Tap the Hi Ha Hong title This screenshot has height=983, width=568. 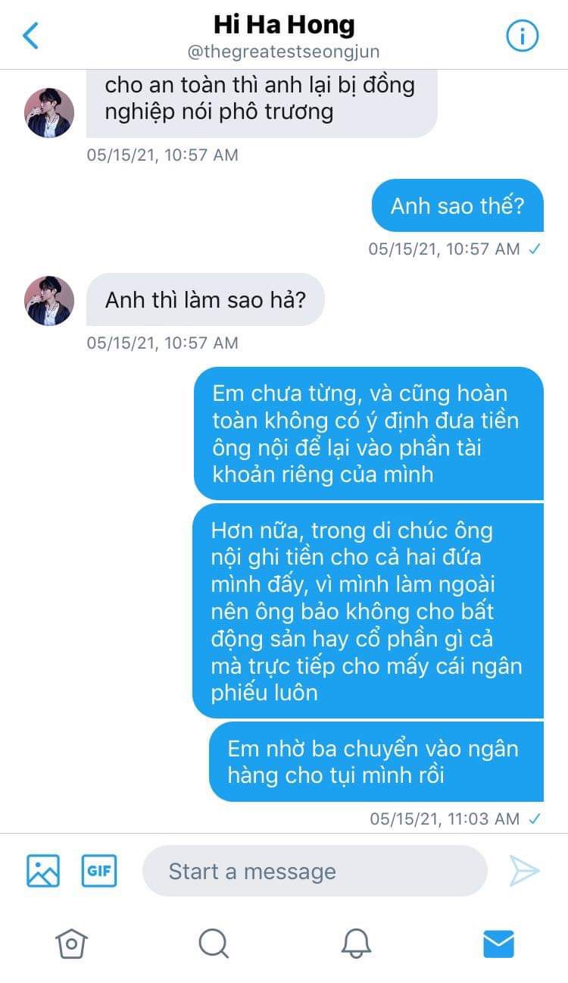tap(284, 25)
